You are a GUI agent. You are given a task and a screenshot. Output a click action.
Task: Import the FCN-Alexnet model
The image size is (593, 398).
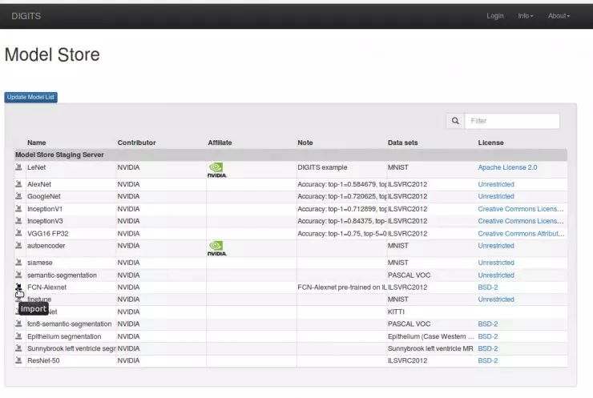click(18, 287)
